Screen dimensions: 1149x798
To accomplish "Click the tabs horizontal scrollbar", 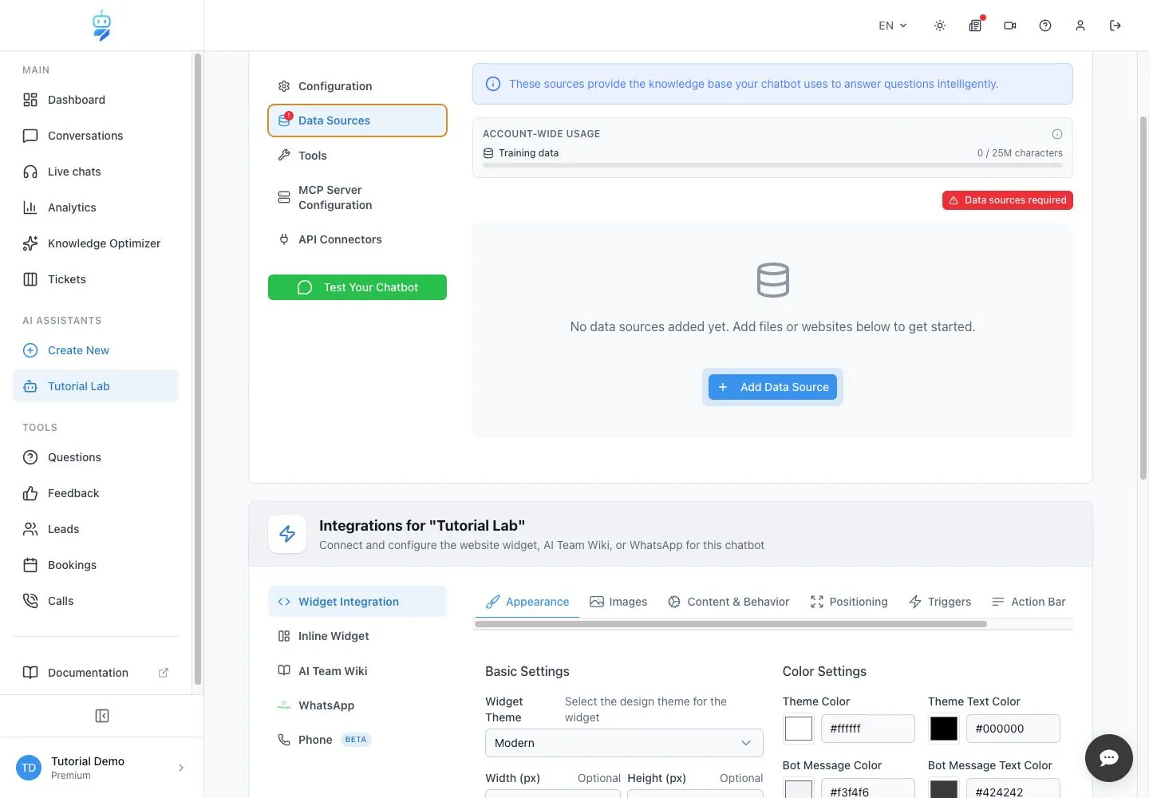I will pos(731,624).
